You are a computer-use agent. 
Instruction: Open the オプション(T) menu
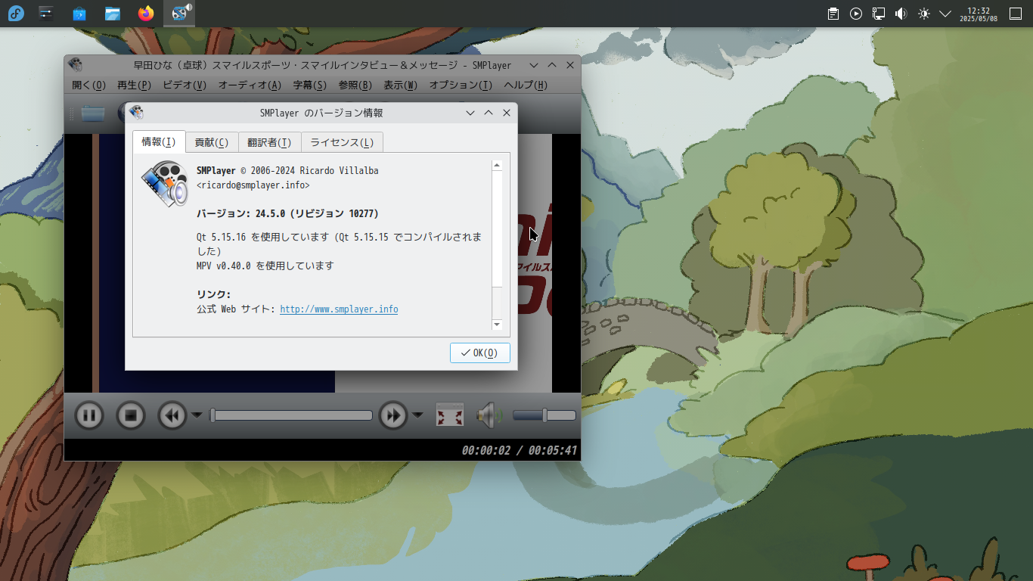(x=461, y=85)
